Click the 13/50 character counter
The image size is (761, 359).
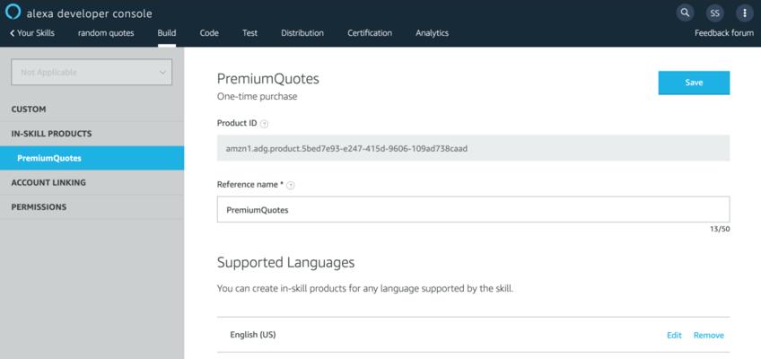[720, 229]
